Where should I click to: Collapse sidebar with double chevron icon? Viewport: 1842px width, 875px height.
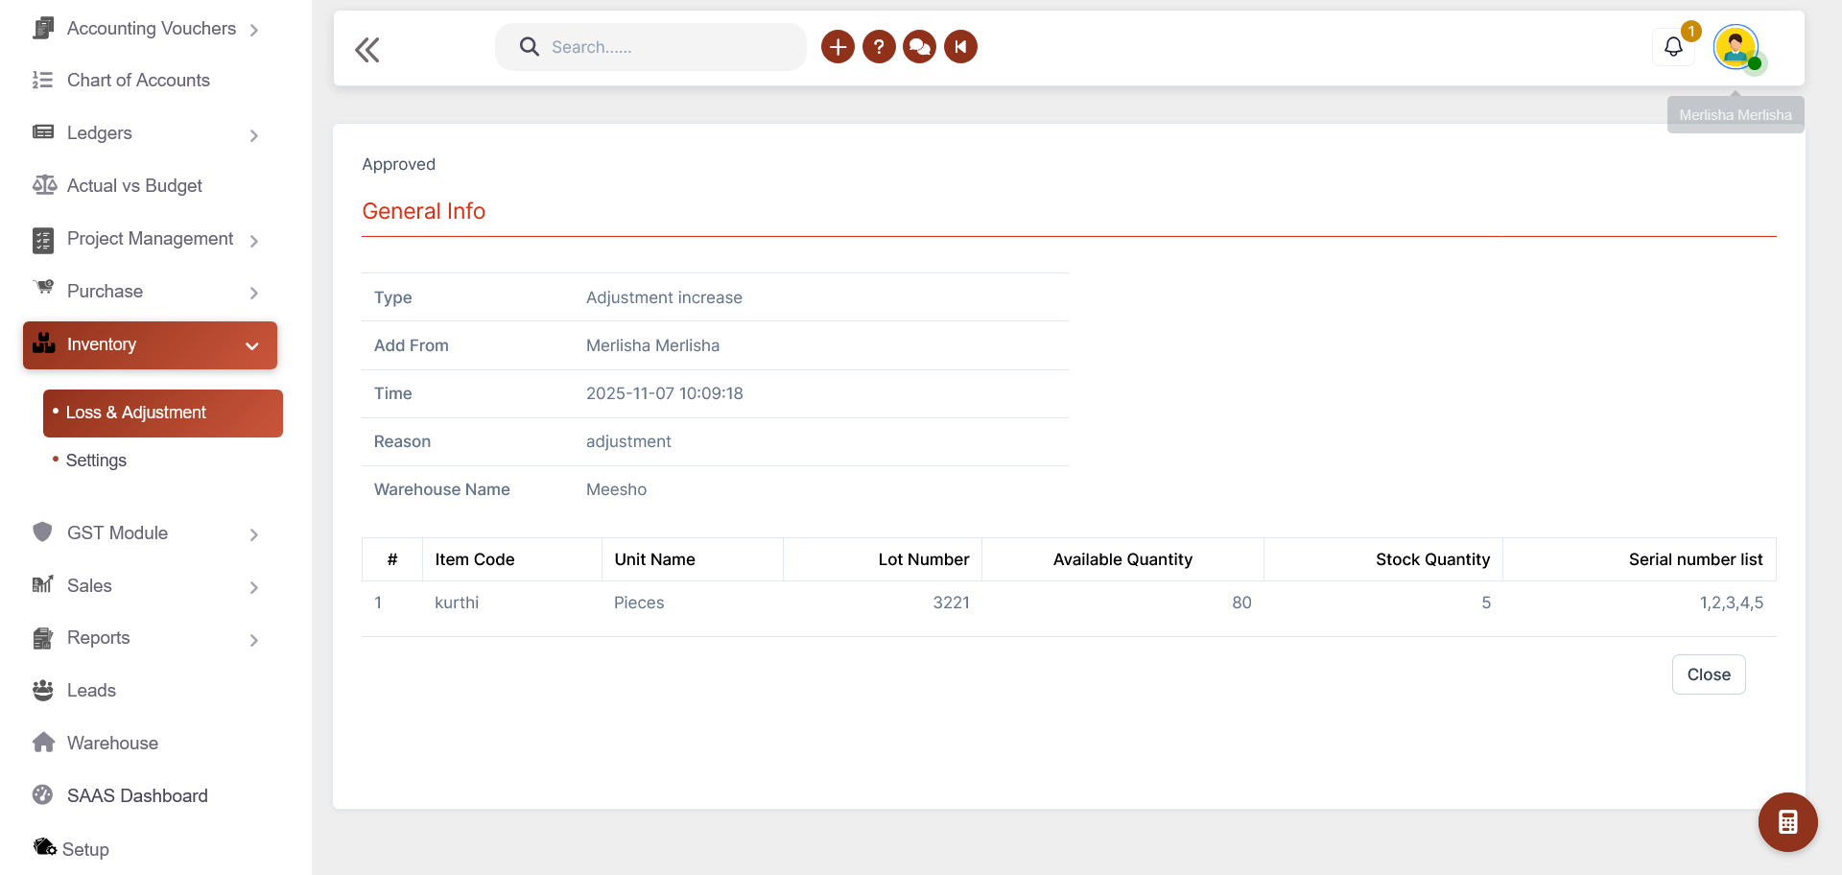click(x=367, y=50)
